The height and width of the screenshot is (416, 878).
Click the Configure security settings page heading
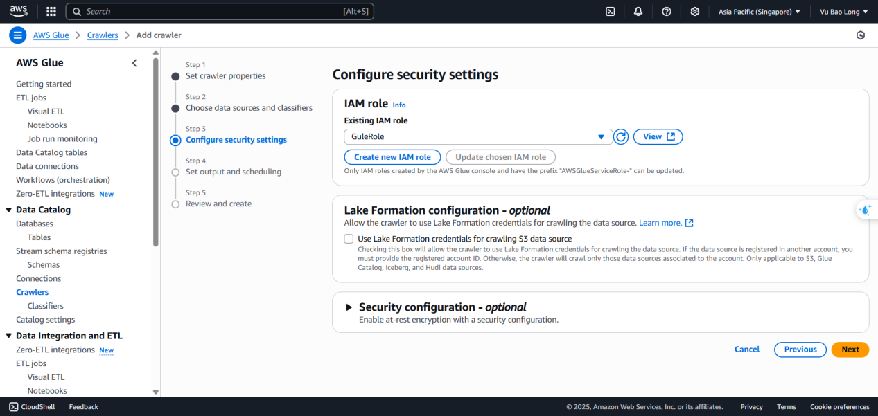coord(415,74)
